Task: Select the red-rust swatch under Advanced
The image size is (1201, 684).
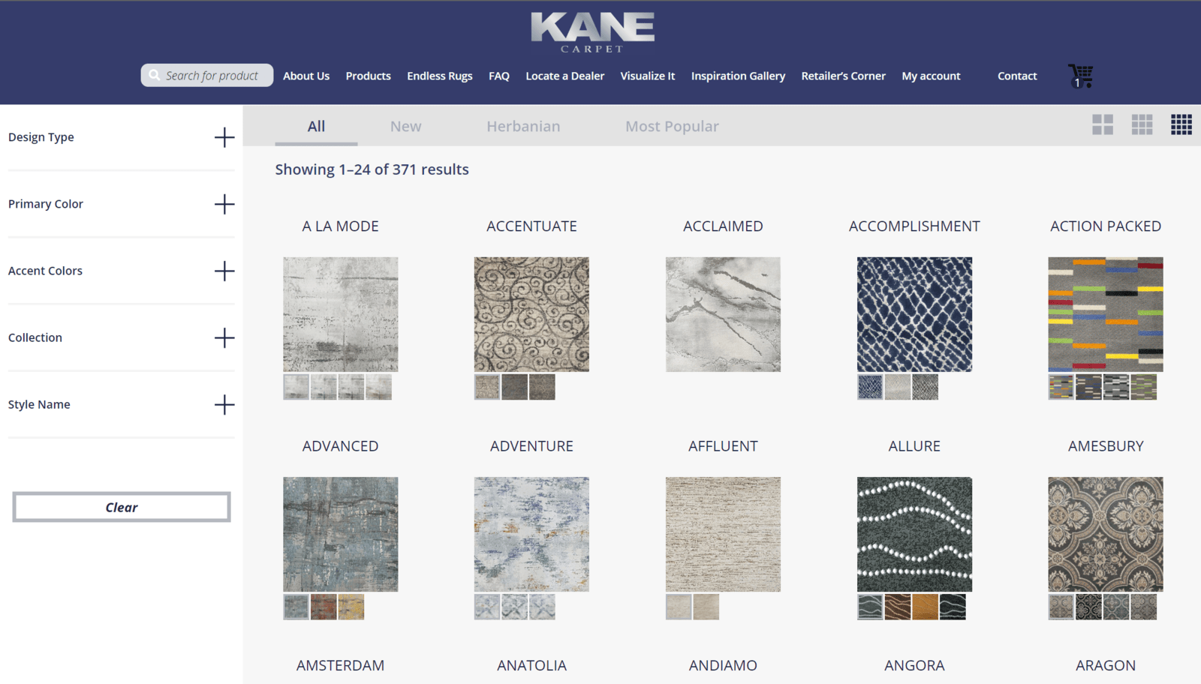Action: point(324,607)
